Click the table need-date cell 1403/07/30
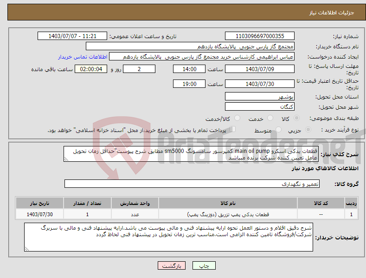Viewport: 366px width, 278px height. [x=39, y=214]
